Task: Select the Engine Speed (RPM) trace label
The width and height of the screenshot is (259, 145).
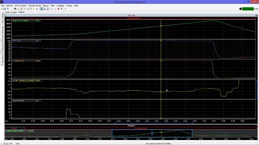Action: [21, 21]
